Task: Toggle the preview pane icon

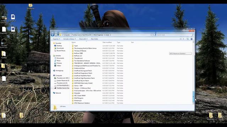Action: pyautogui.click(x=187, y=39)
